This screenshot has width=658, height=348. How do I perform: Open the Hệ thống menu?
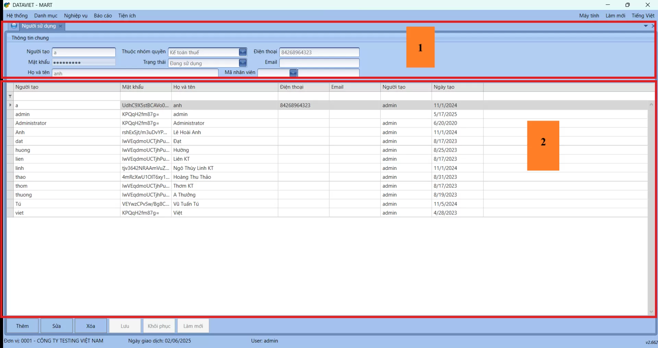point(17,16)
